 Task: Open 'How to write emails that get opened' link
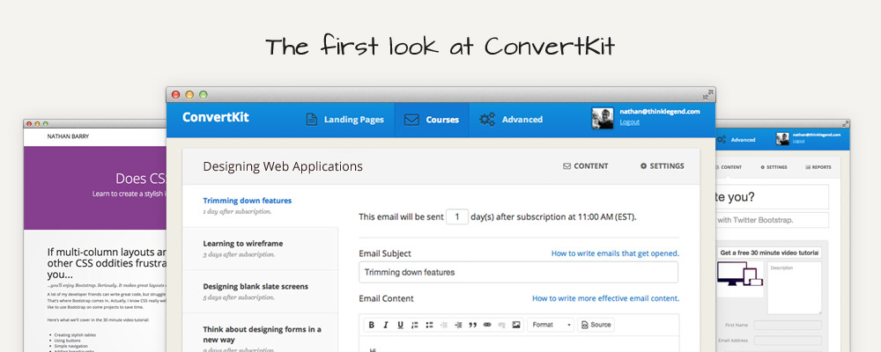point(615,253)
